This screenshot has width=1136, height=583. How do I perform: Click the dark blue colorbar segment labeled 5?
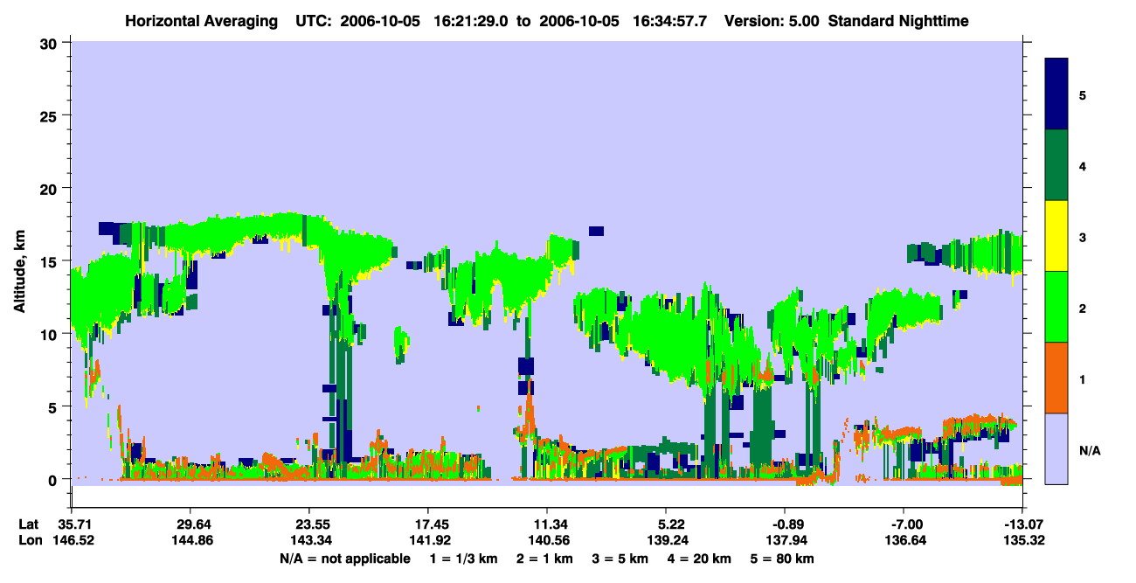(x=1056, y=94)
